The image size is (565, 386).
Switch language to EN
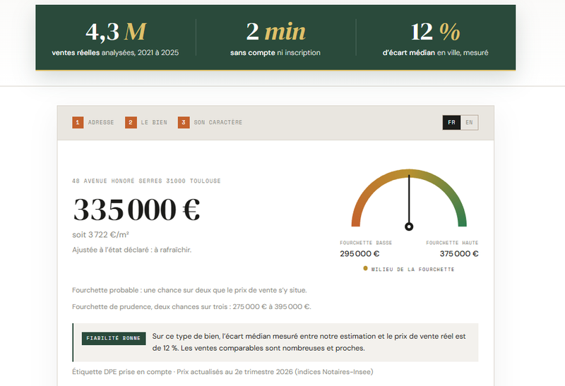pyautogui.click(x=469, y=122)
